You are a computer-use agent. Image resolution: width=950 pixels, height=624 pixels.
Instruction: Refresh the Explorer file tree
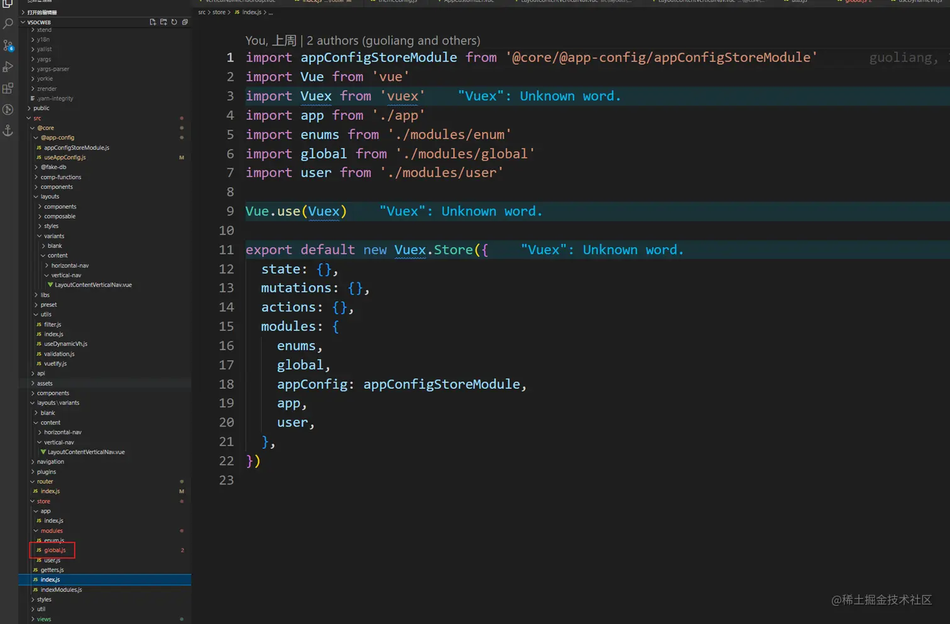pos(174,22)
